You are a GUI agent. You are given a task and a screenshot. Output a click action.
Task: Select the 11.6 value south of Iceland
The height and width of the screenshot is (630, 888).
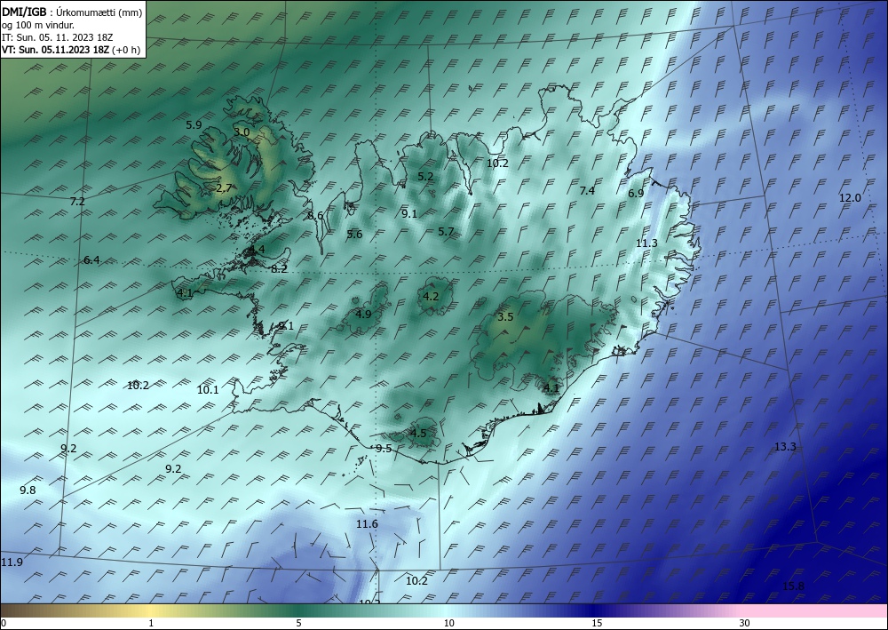click(x=367, y=524)
